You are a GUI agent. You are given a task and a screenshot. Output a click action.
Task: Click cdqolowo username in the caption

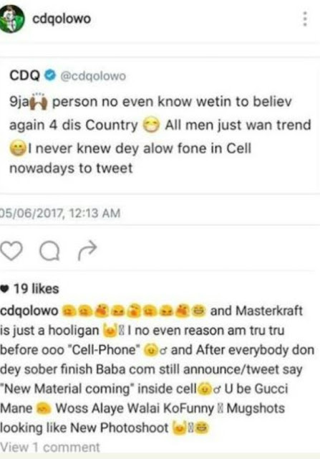pyautogui.click(x=29, y=311)
